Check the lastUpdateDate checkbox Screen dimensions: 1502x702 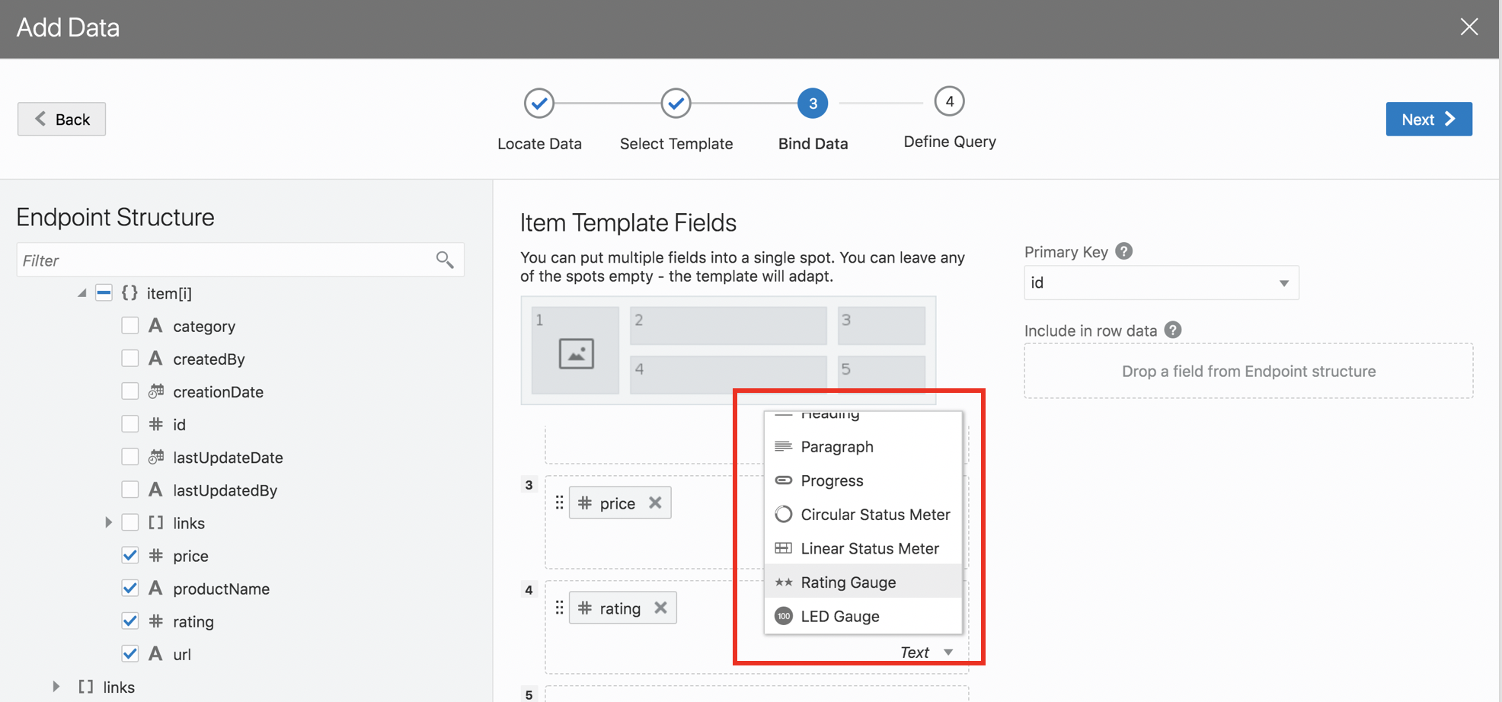130,457
